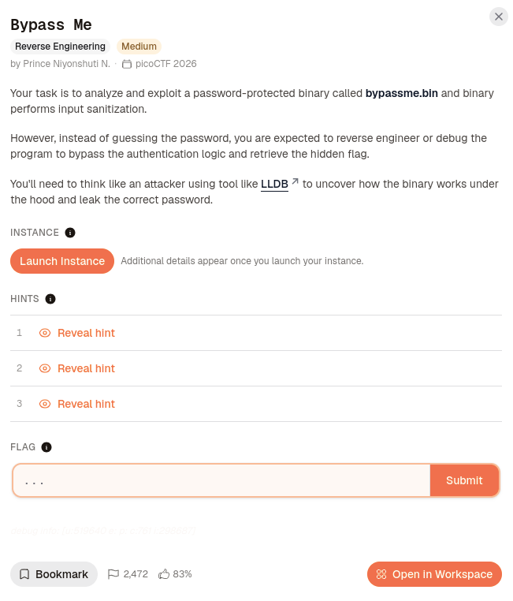513x601 pixels.
Task: Select the Medium difficulty tag
Action: click(x=139, y=47)
